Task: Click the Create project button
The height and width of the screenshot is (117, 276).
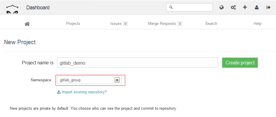Action: pos(240,63)
